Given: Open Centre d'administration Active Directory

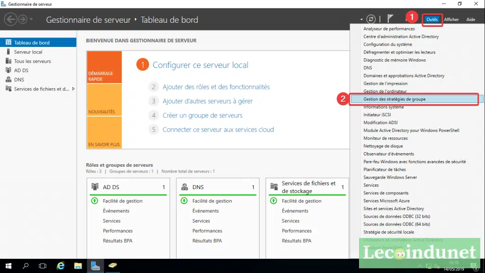Looking at the screenshot, I should 401,36.
